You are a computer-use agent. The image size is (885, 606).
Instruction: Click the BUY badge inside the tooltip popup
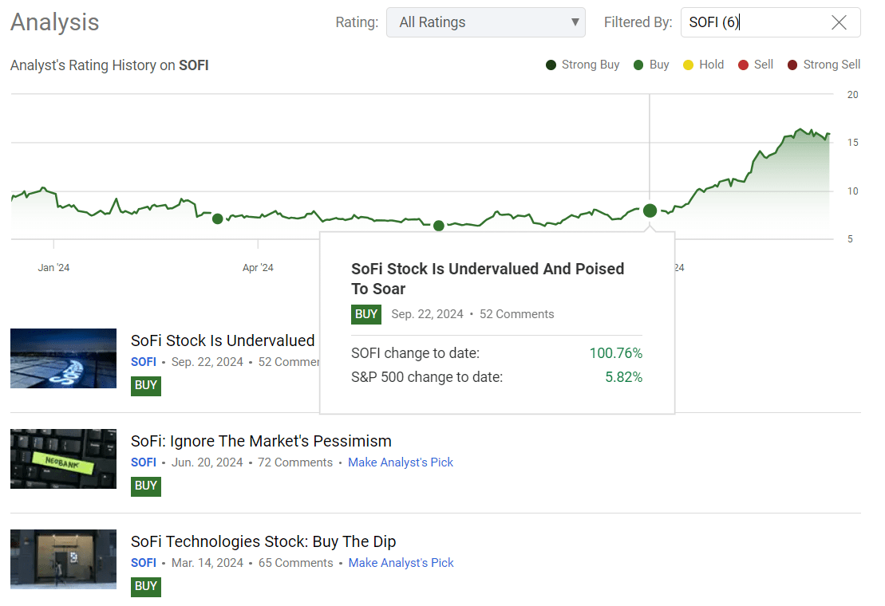[365, 314]
